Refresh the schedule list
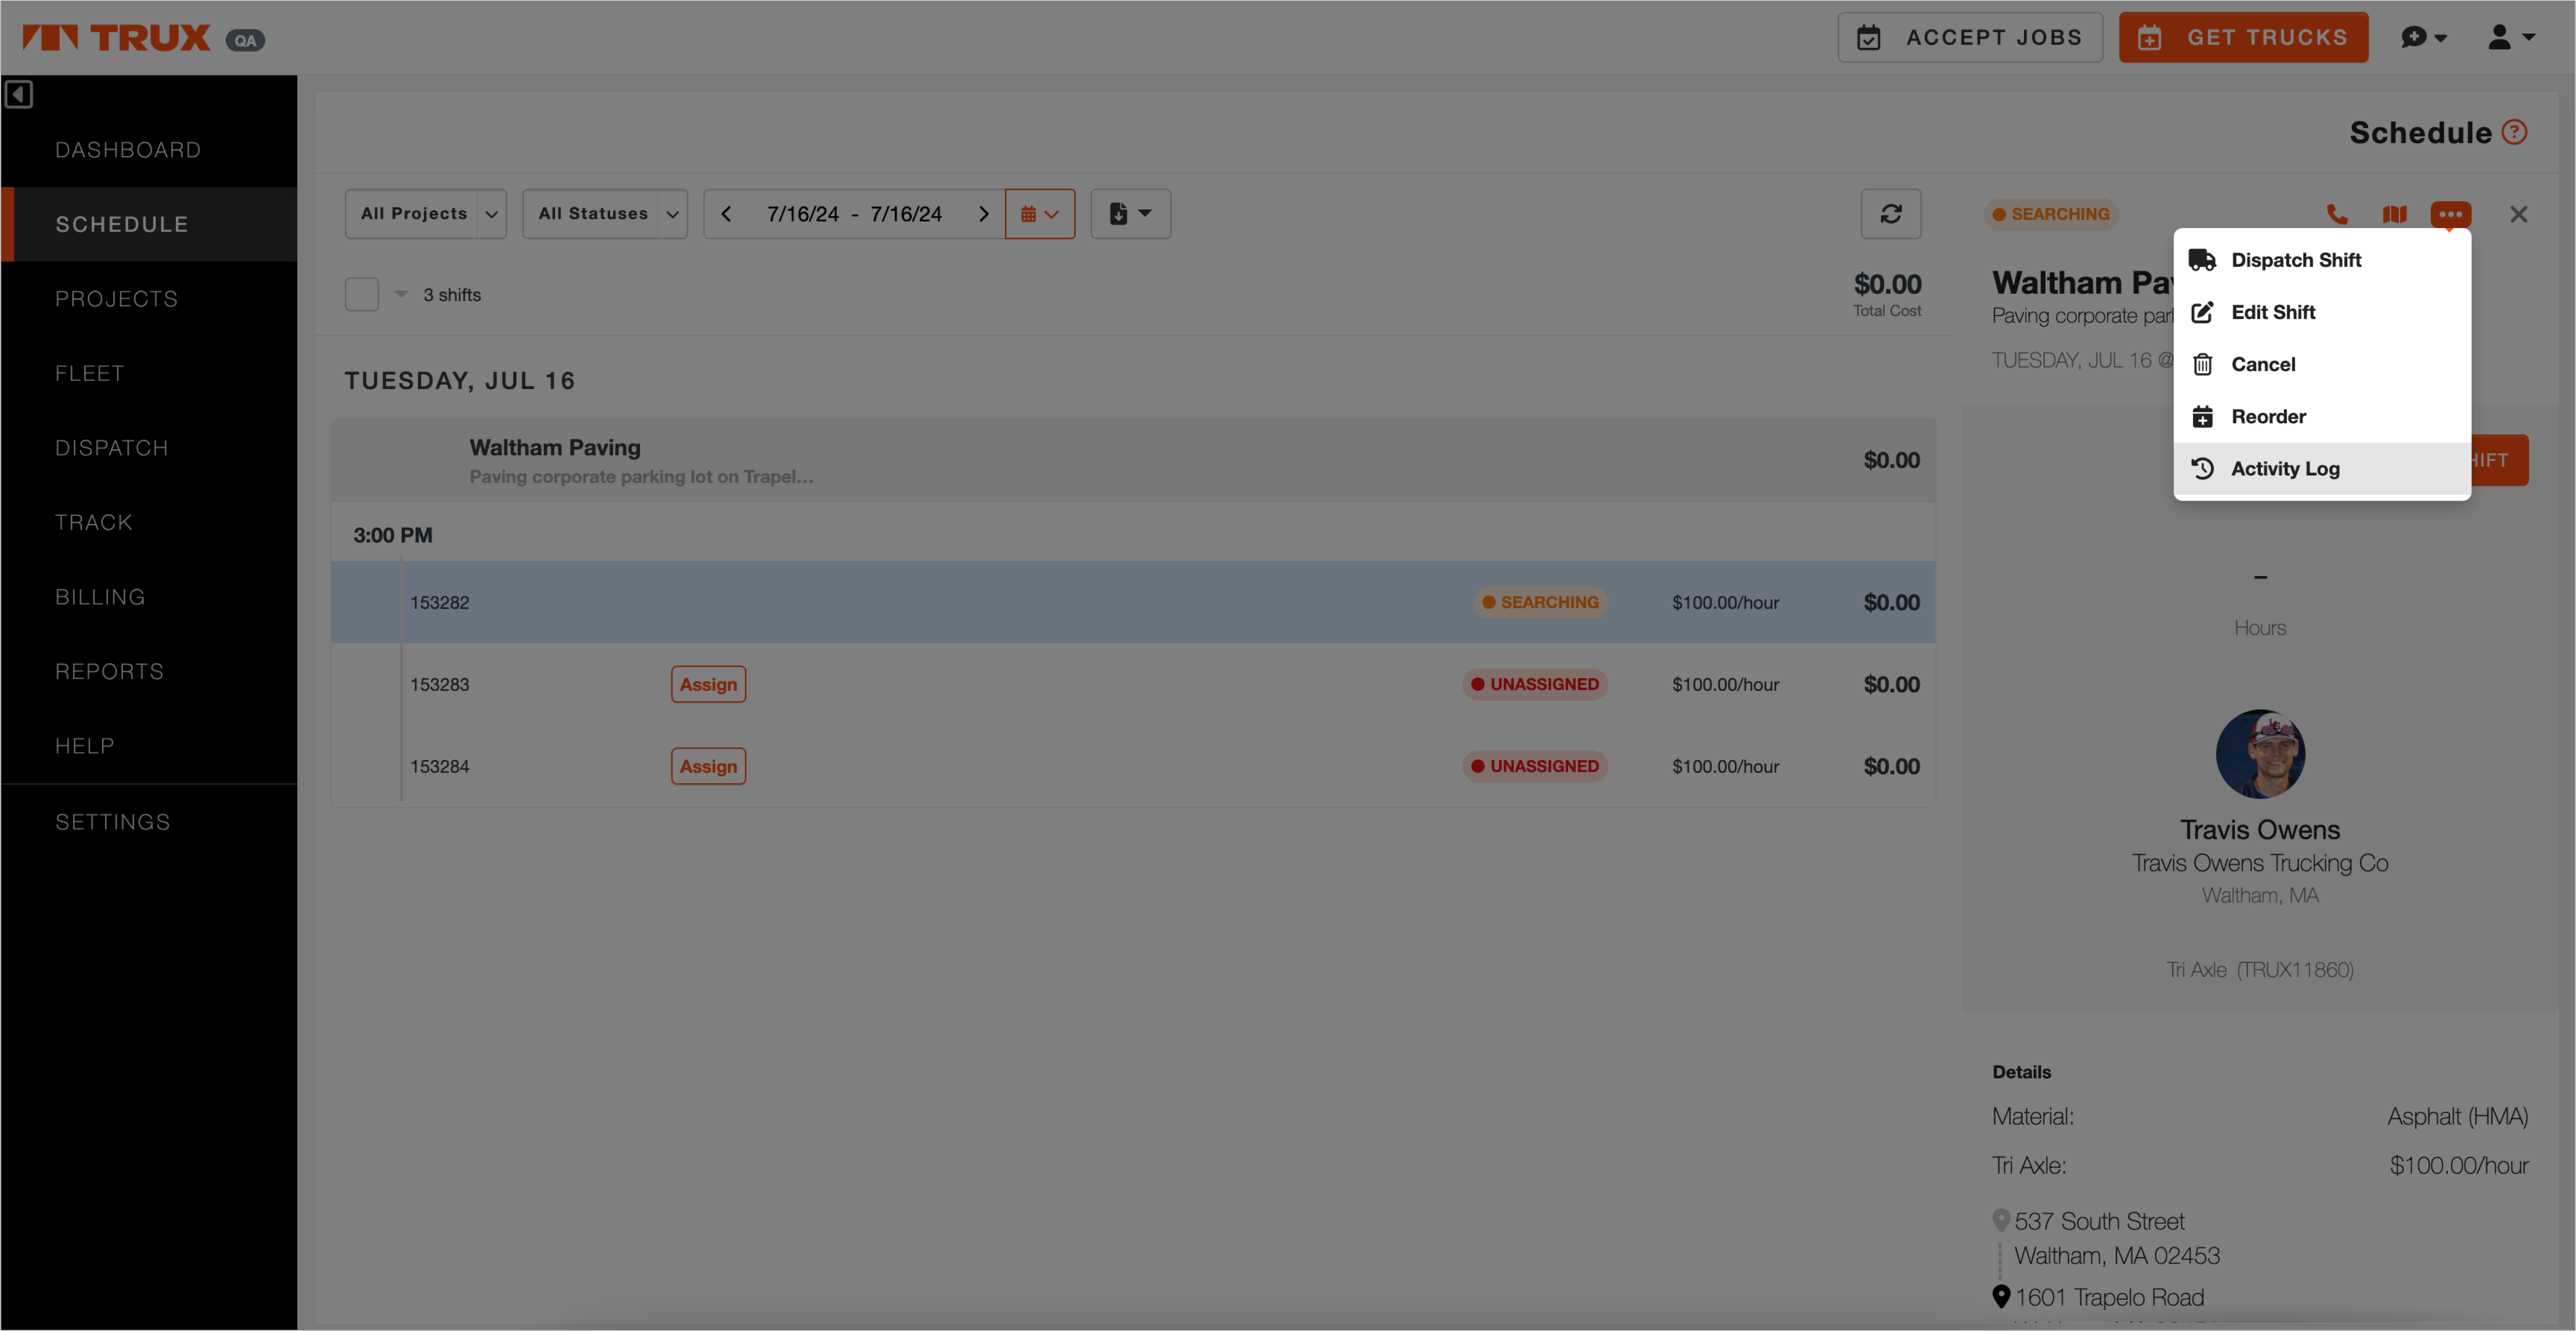The image size is (2576, 1331). pyautogui.click(x=1890, y=214)
